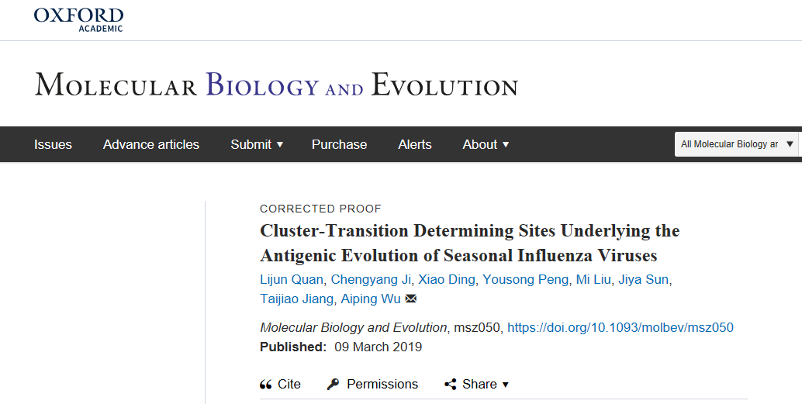Click the Permissions key icon
This screenshot has height=404, width=802.
[334, 385]
